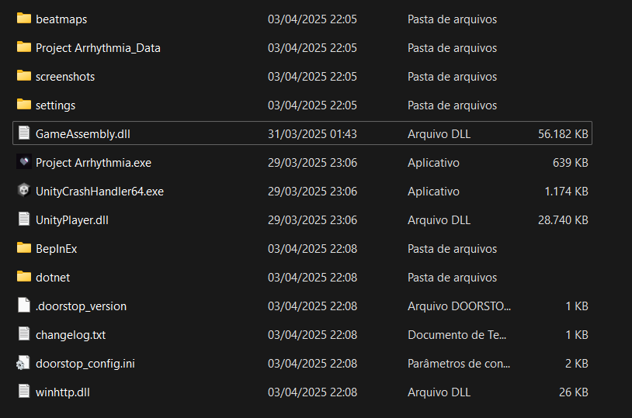Click the 28.740 KB size of UnityPlayer.dll
The image size is (632, 418).
[x=563, y=219]
